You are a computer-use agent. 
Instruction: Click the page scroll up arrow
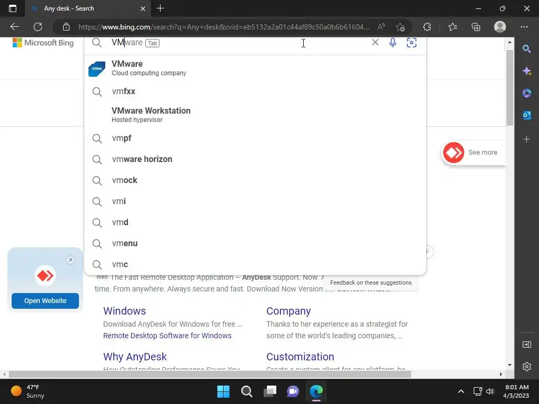(x=510, y=42)
